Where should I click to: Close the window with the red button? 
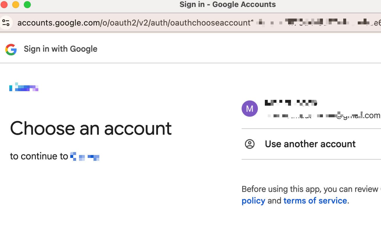[4, 5]
